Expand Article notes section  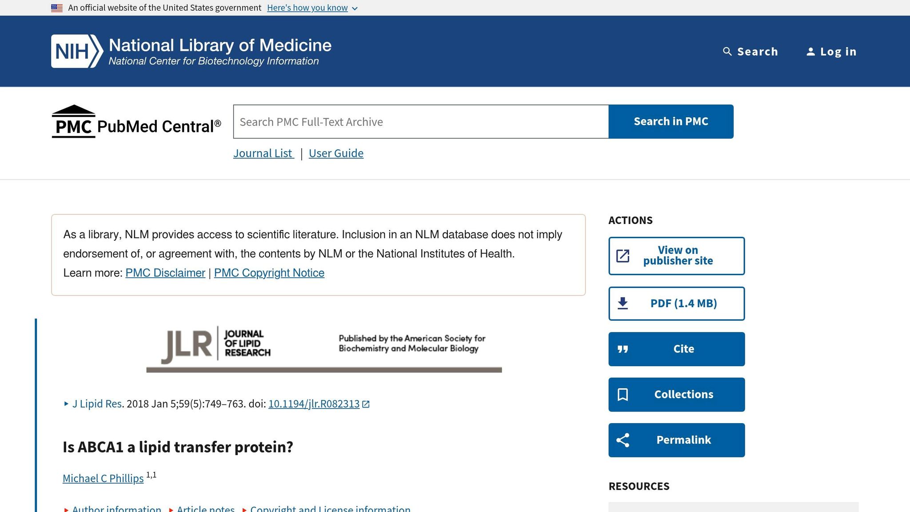pos(202,508)
